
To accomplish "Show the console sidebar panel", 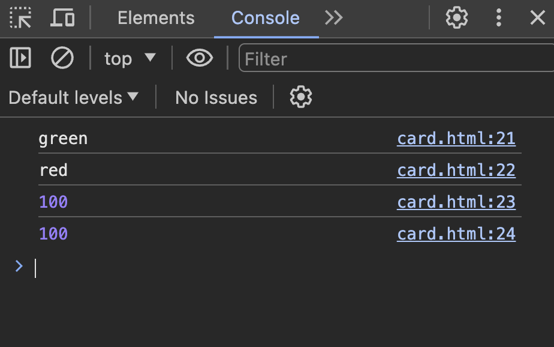I will (20, 58).
